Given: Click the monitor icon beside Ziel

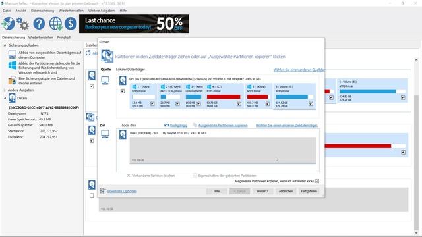Looking at the screenshot, I should coord(105,134).
